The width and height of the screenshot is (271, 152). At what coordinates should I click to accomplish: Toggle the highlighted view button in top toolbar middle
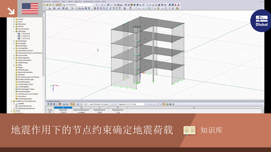point(132,5)
